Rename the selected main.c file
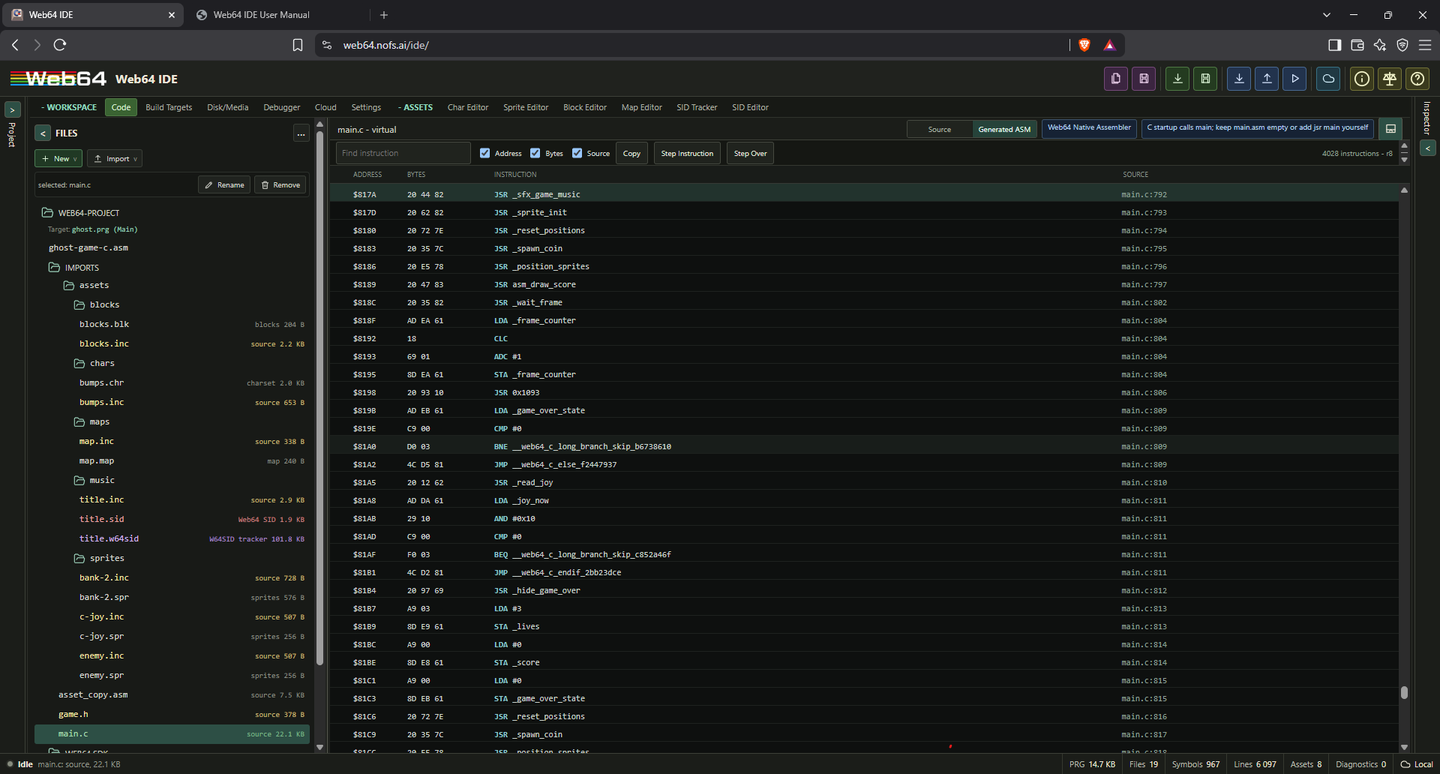The image size is (1440, 774). (224, 184)
